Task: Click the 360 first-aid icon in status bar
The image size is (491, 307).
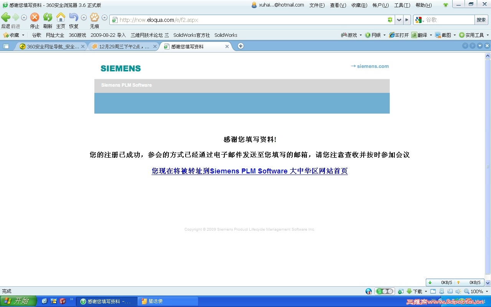Action: click(x=369, y=291)
